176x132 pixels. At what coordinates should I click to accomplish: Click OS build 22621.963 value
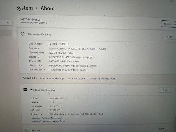point(55,110)
